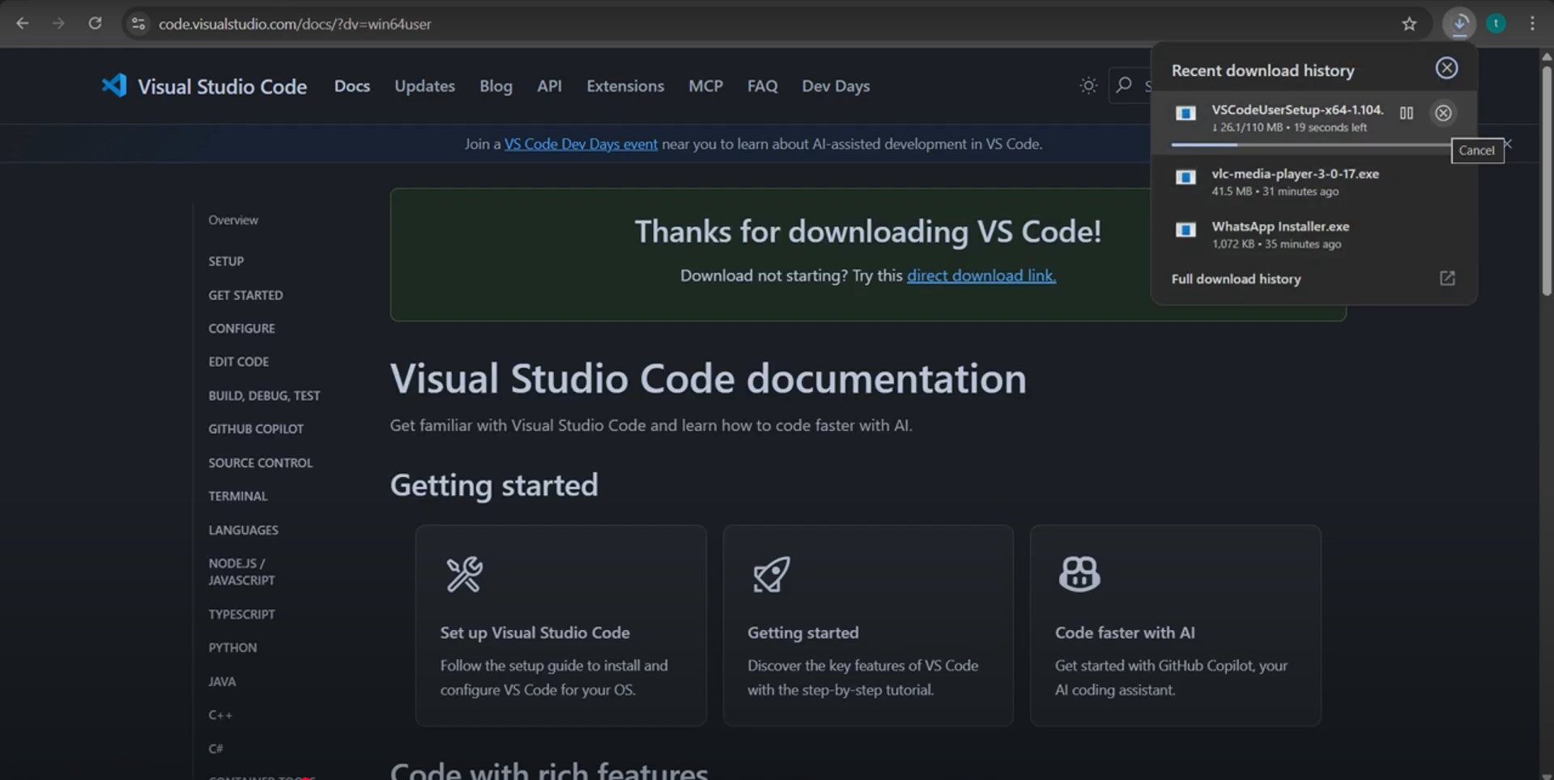This screenshot has height=780, width=1554.
Task: Click the GitHub Copilot icon on the AI card
Action: point(1079,573)
